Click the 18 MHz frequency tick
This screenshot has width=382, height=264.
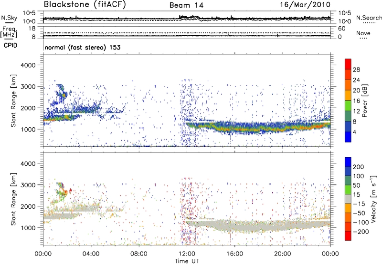[x=32, y=29]
